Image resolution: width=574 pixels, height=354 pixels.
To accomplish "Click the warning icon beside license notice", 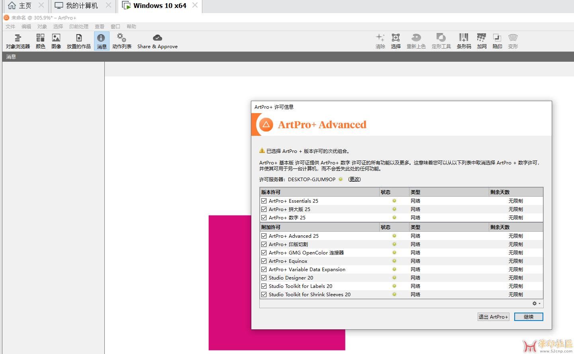I will coord(262,151).
